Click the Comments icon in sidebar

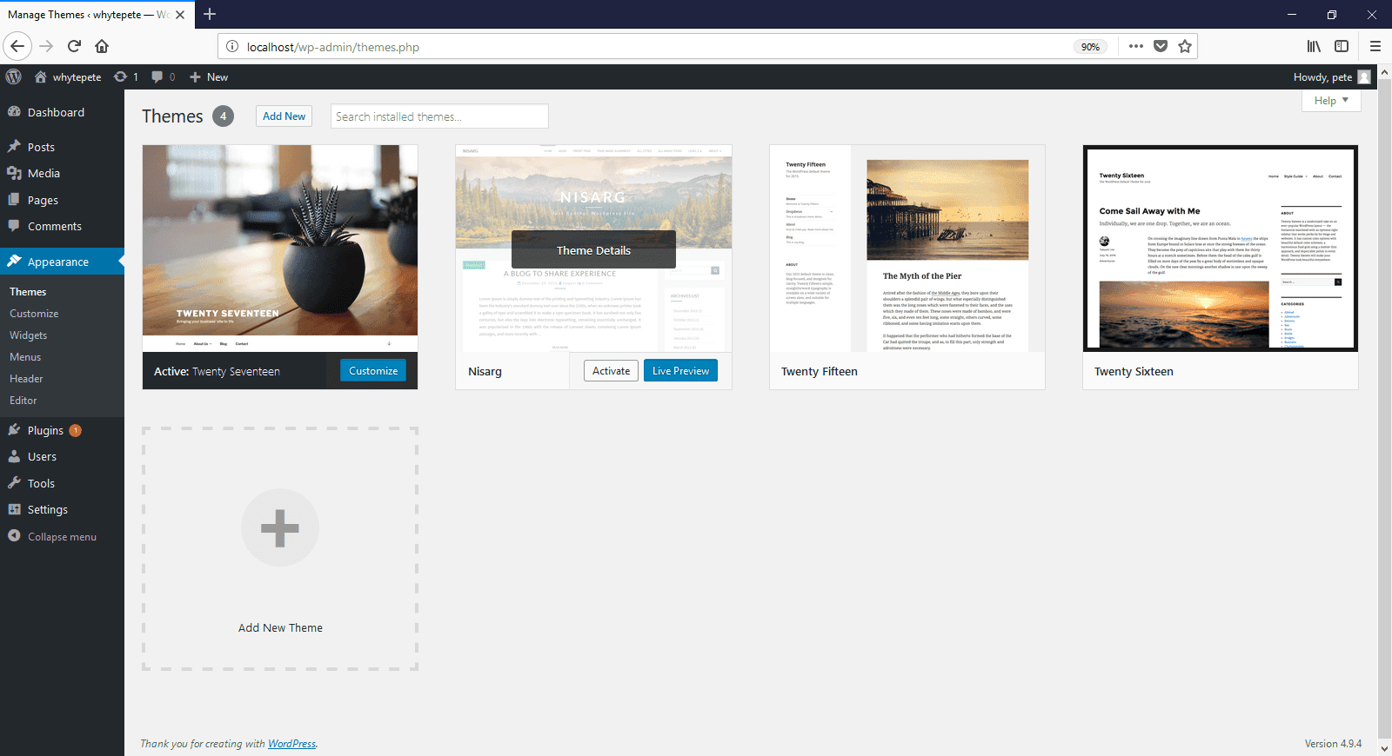point(14,226)
